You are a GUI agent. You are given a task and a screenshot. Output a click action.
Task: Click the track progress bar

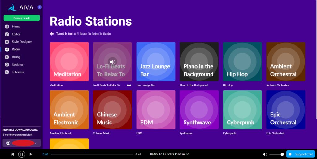click(92, 154)
